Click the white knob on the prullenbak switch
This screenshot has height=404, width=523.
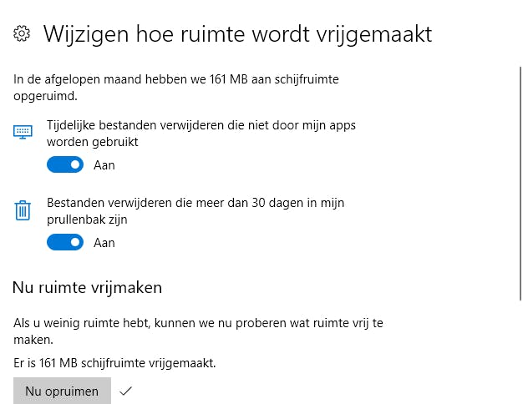pos(75,243)
